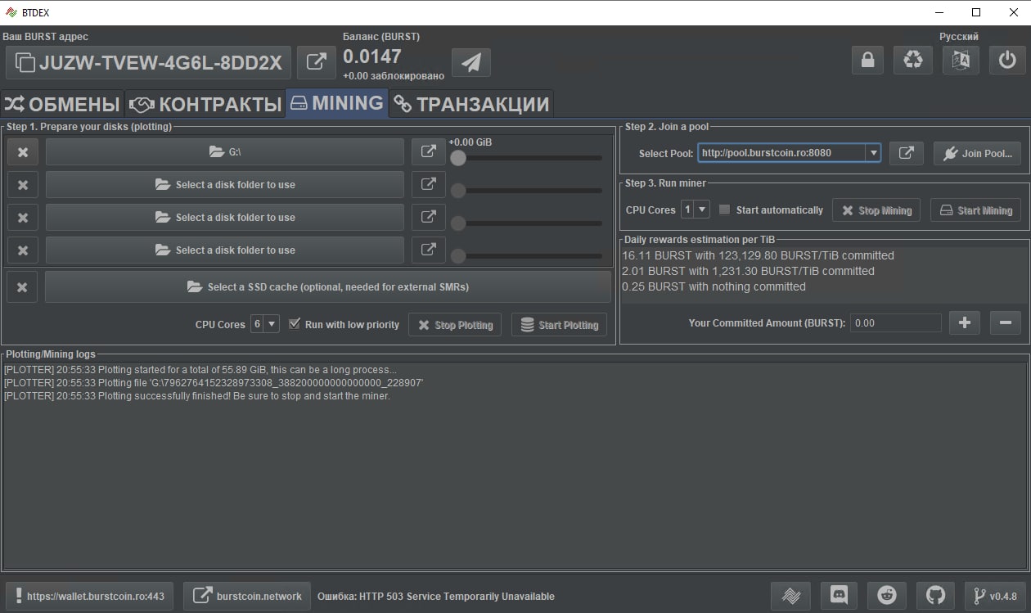Screen dimensions: 1031x613
Task: Open fourth disk row external icon
Action: point(428,250)
